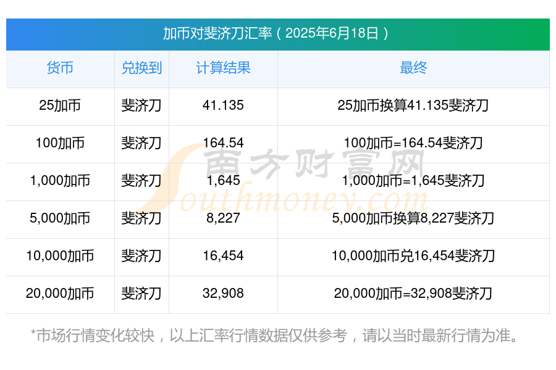Click the text 10,000加币兑16,454斐济刀

(413, 256)
